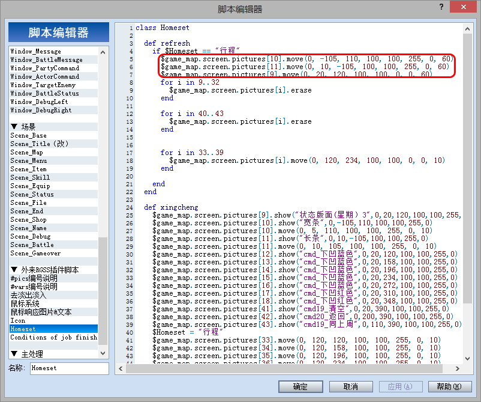Open Conditions of job finish script
This screenshot has width=481, height=402.
pyautogui.click(x=54, y=337)
